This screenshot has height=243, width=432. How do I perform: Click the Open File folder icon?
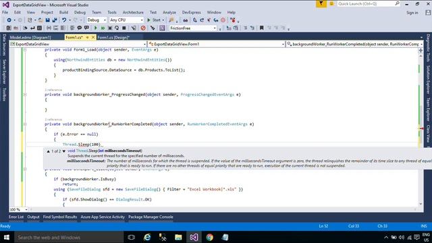(40, 20)
